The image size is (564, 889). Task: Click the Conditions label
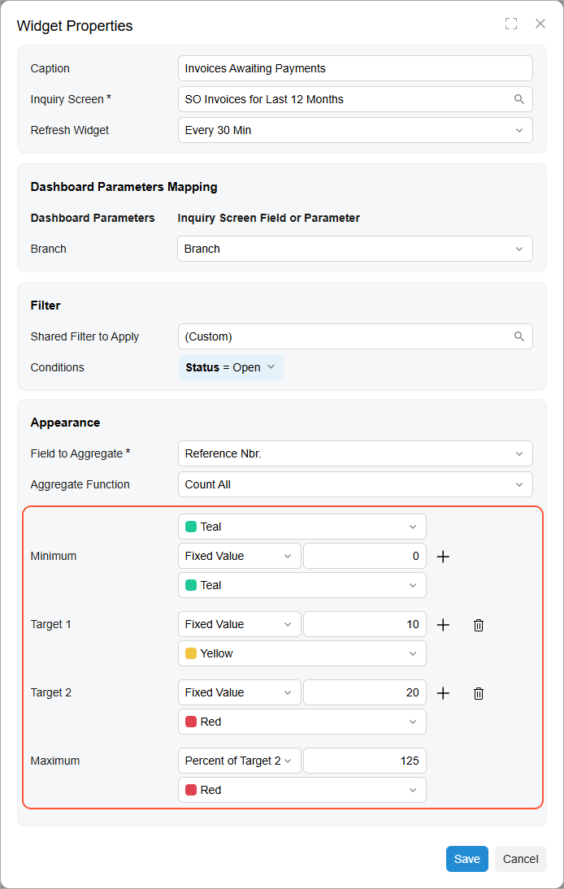pos(57,367)
